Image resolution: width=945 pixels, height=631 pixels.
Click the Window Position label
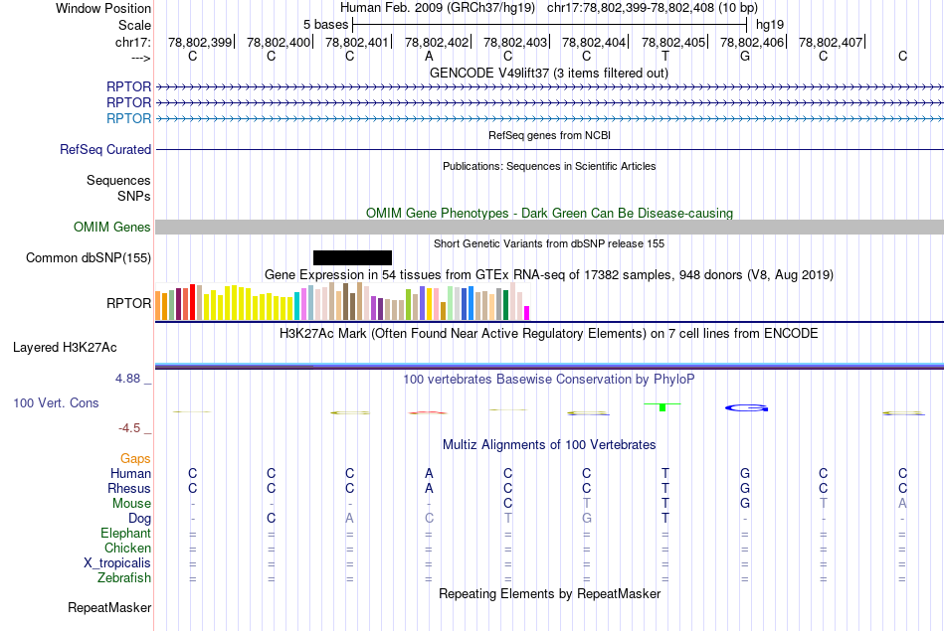point(103,8)
